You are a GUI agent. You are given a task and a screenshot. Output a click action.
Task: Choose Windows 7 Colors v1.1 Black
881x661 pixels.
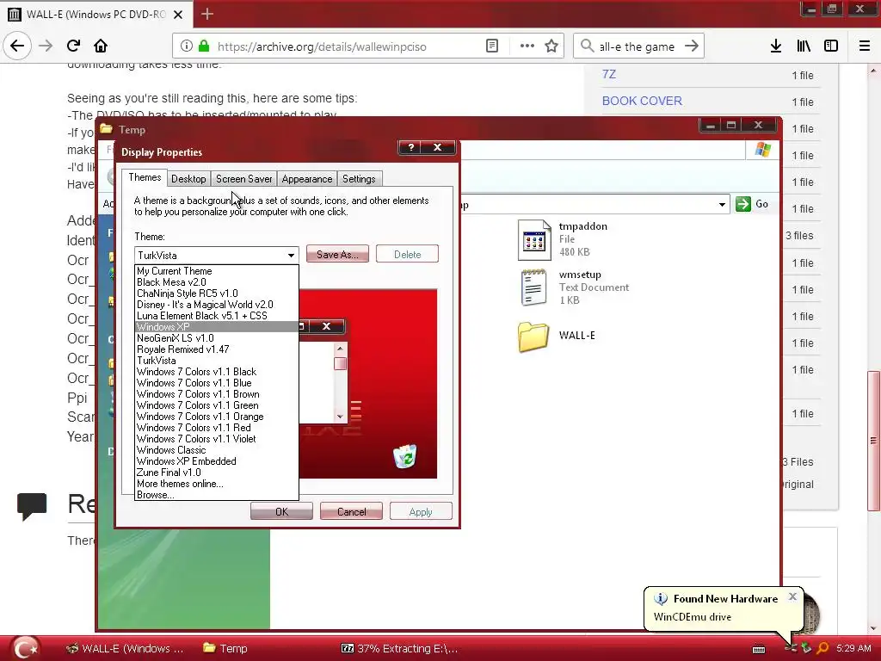pyautogui.click(x=217, y=372)
